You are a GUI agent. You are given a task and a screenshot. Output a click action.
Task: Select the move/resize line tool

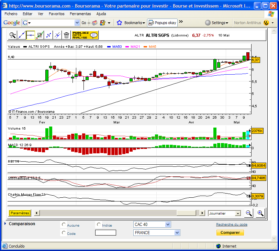point(48,35)
